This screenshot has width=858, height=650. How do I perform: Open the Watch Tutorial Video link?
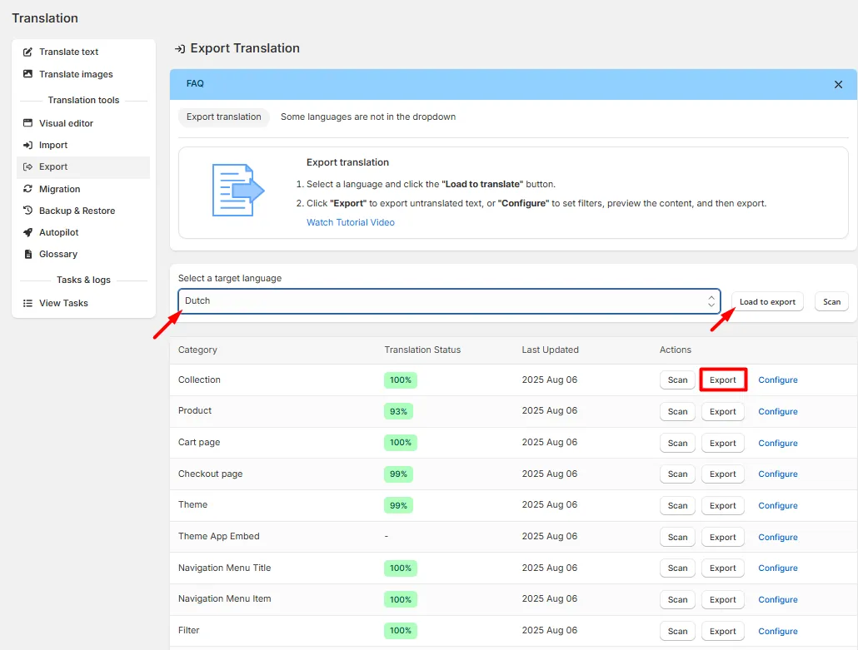(350, 222)
